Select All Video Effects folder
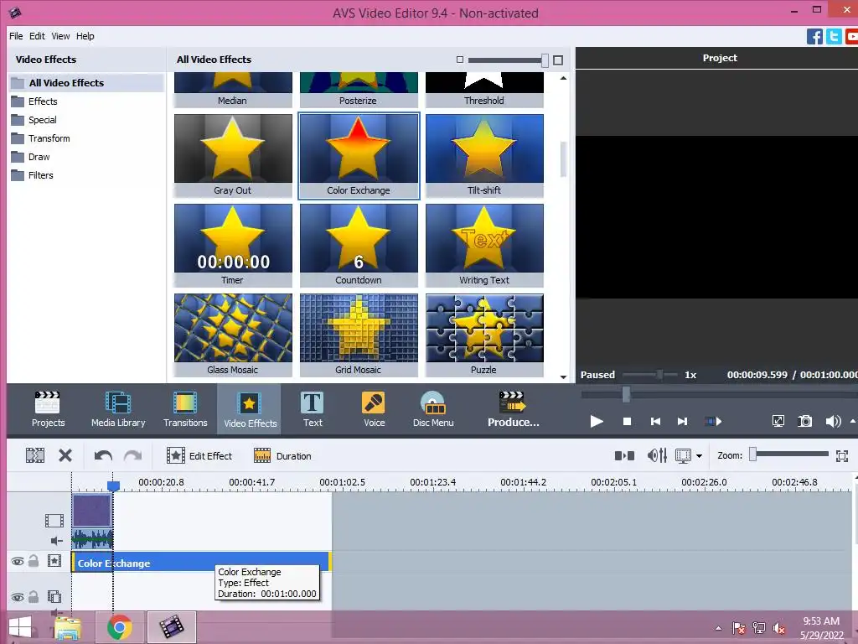Image resolution: width=858 pixels, height=644 pixels. click(86, 83)
